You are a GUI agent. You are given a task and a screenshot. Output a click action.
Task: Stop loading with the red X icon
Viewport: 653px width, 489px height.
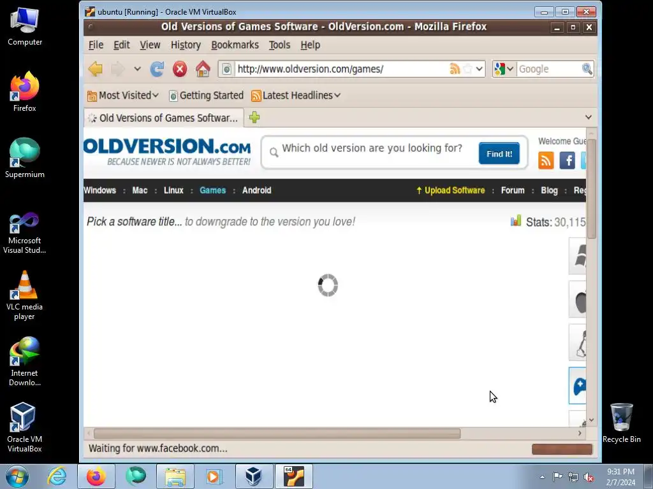click(180, 69)
